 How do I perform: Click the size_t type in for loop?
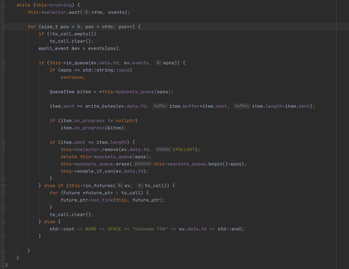click(49, 27)
